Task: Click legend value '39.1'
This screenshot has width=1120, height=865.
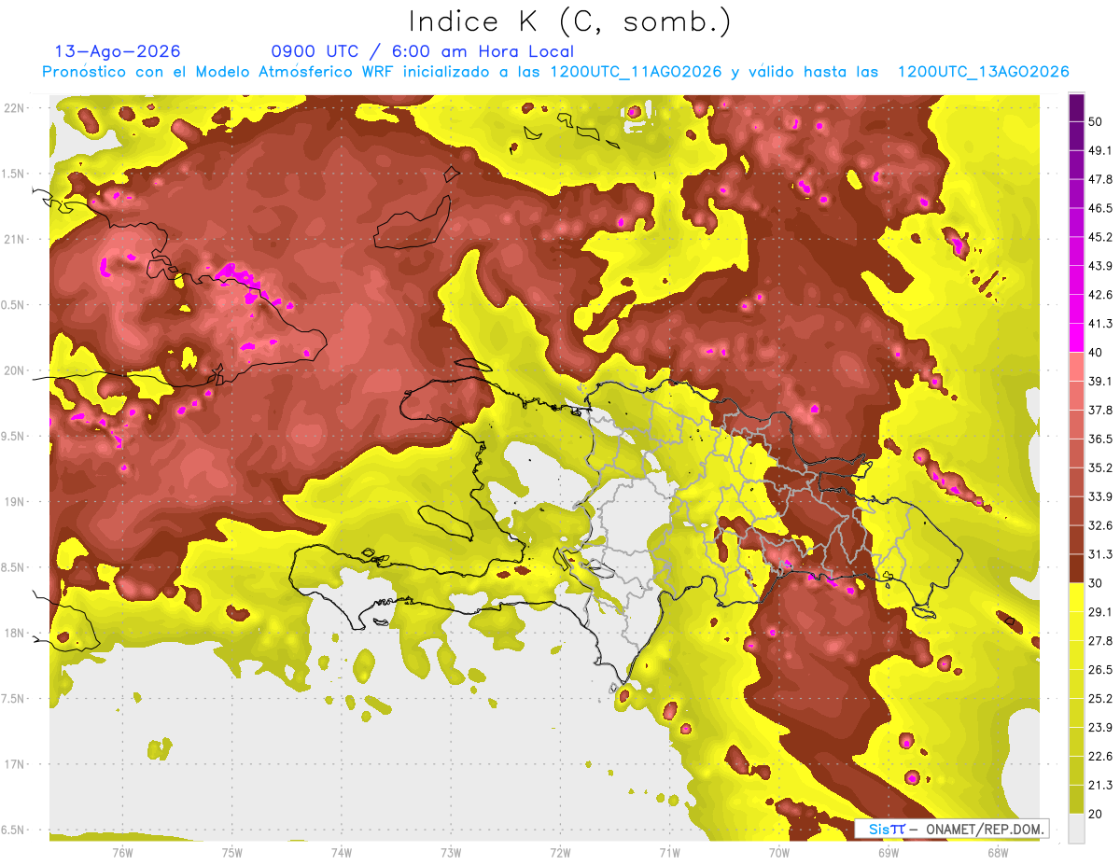Action: point(1099,381)
